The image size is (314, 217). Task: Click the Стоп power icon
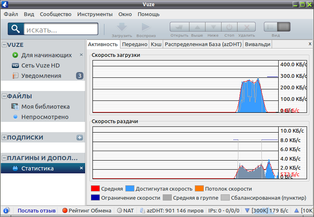pos(229,27)
